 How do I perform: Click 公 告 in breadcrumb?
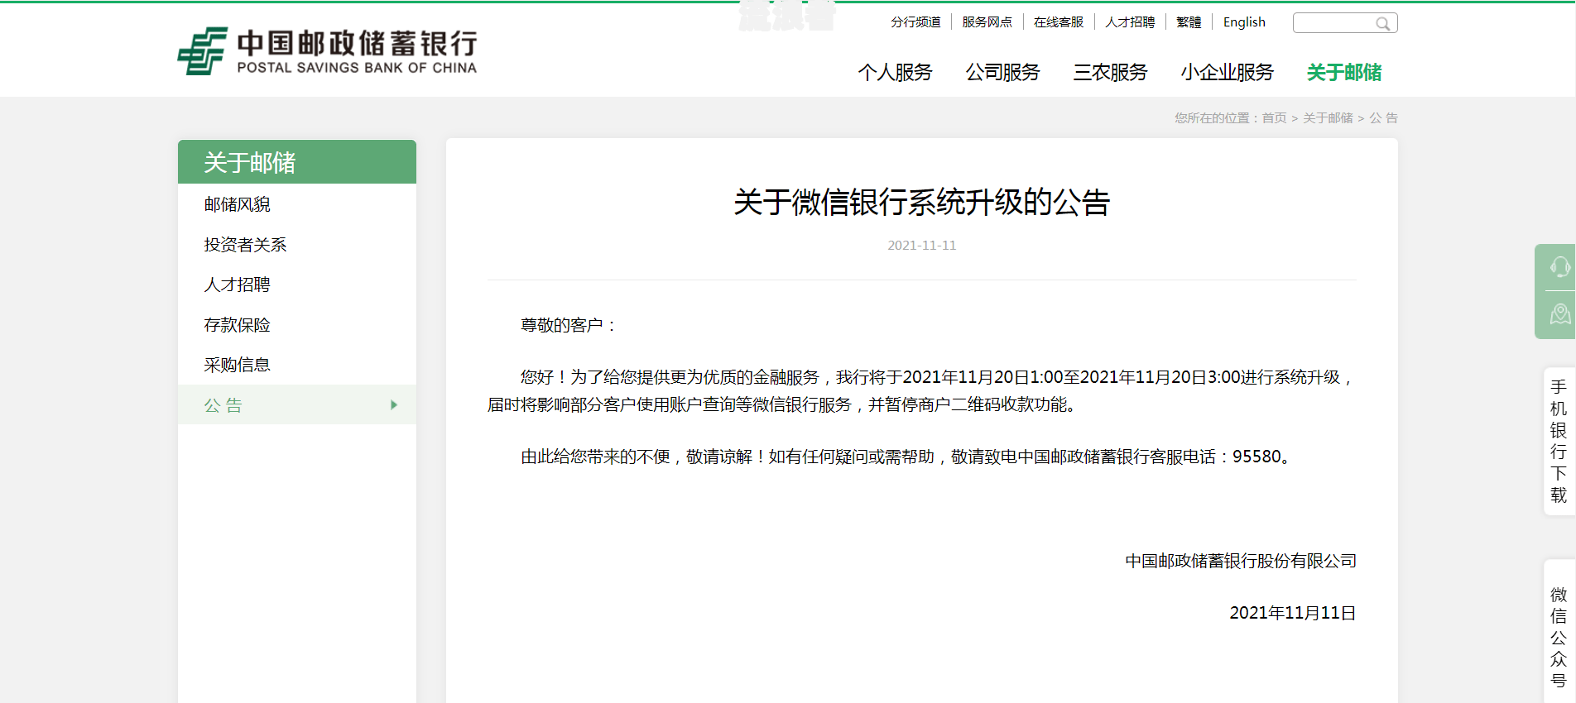[x=1383, y=118]
